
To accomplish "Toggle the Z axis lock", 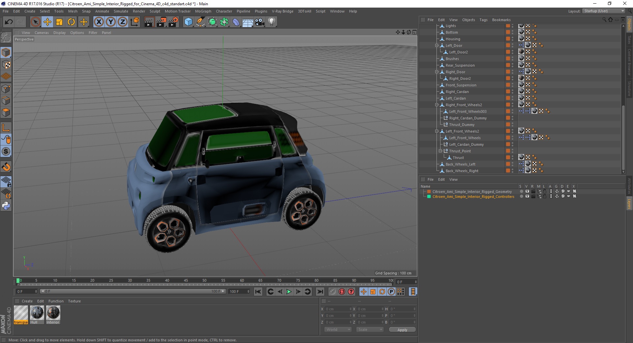I will click(123, 22).
